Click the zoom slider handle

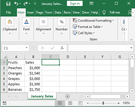click(x=103, y=103)
